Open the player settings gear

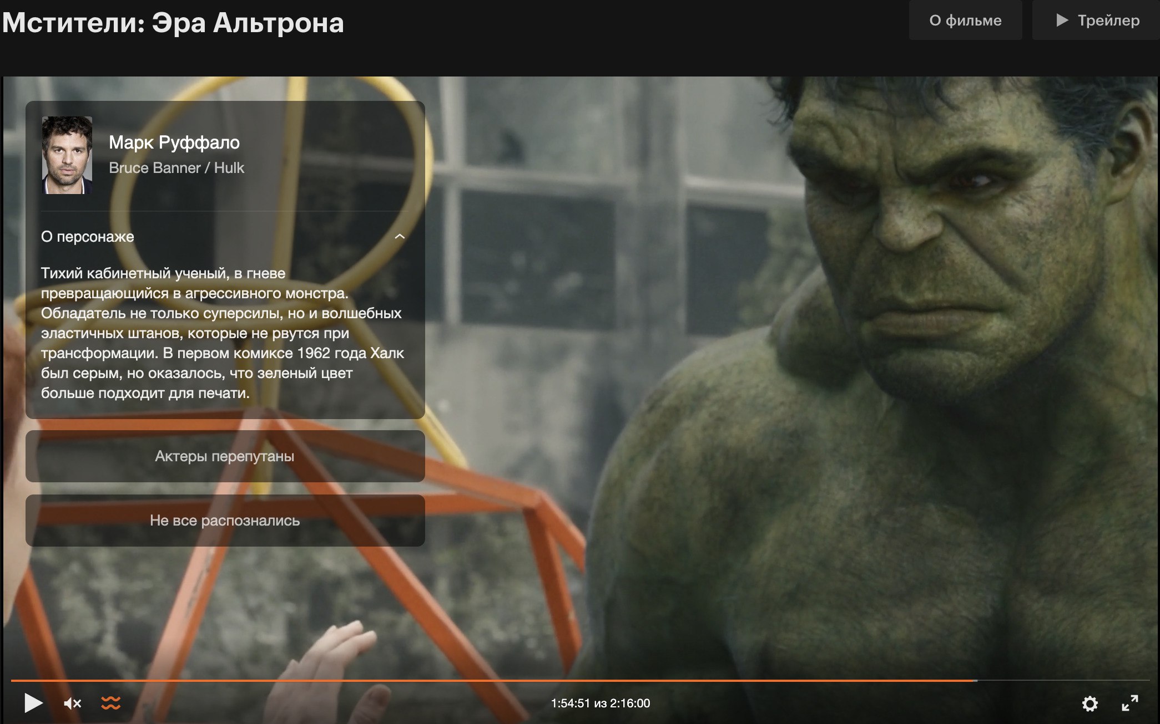click(x=1090, y=703)
